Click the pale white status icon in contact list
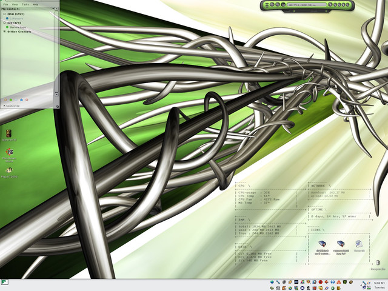Screen dimensions: 388x291 pyautogui.click(x=16, y=100)
